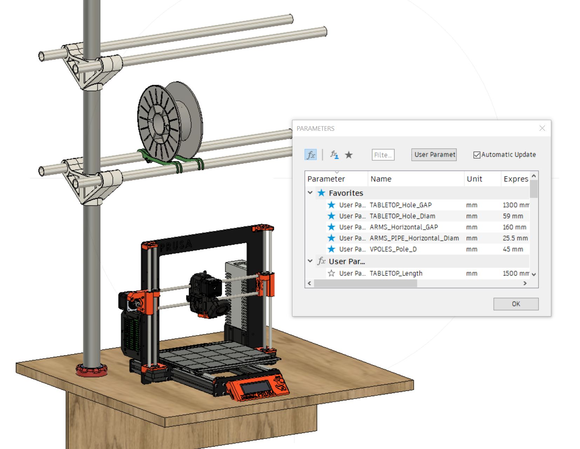Star TABLETOP_Length as a favorite
The width and height of the screenshot is (580, 449).
[331, 273]
